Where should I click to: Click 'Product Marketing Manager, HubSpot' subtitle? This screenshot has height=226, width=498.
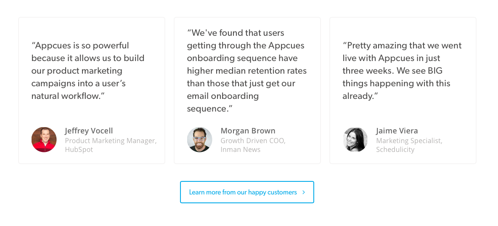point(111,145)
